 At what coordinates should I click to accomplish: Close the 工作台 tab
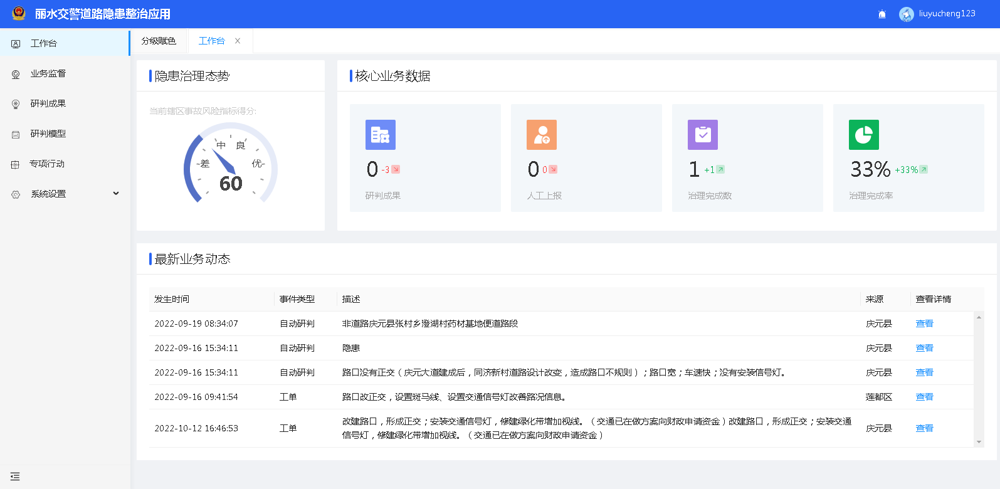238,41
